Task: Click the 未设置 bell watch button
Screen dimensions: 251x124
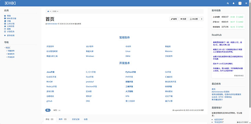Action: click(x=194, y=19)
